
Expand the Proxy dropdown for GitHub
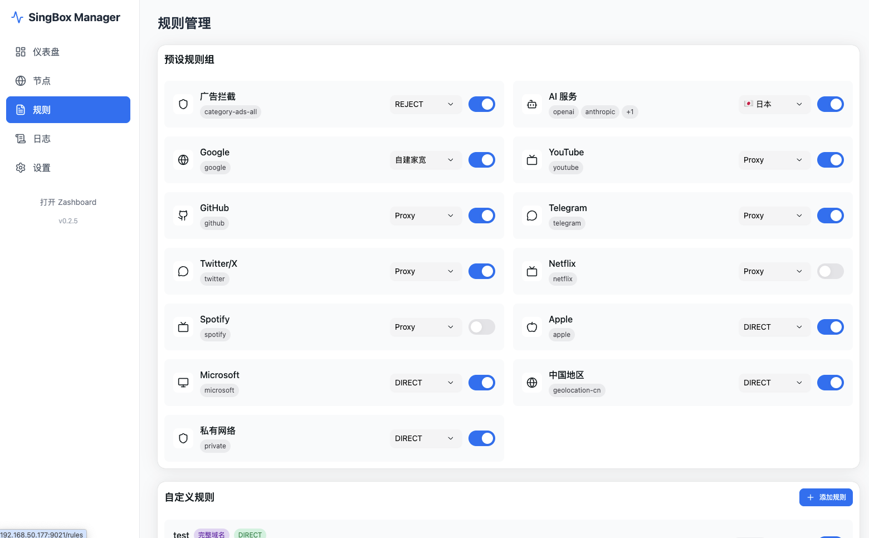click(426, 216)
